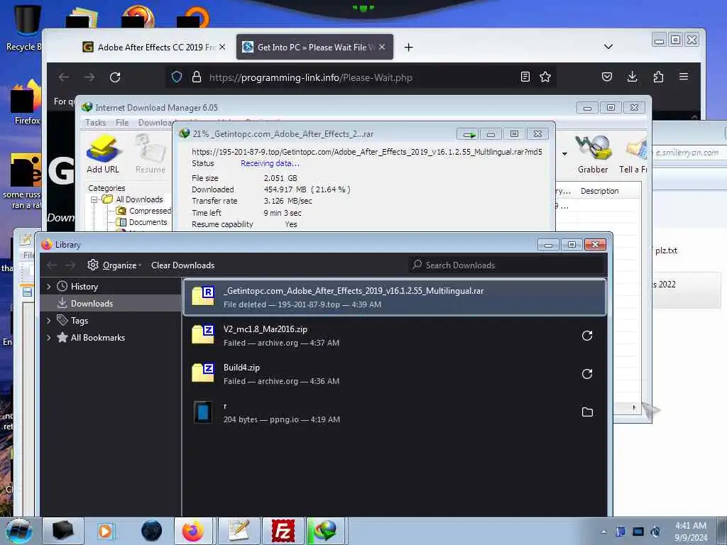Click Firefox desktop shortcut

click(26, 102)
